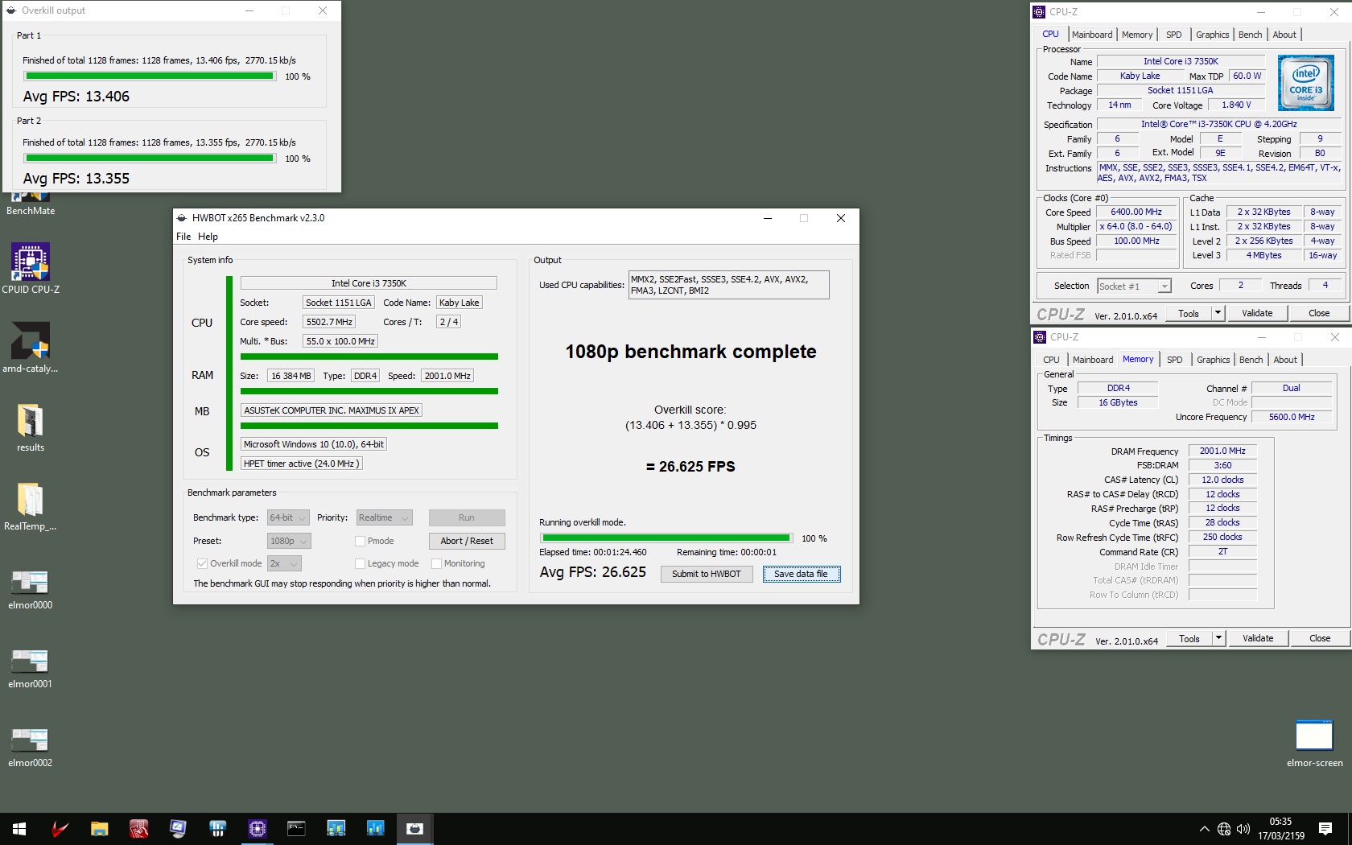Click the ASUSTeK MAXIMUS IX APEX motherboard field
The image size is (1352, 845).
point(332,410)
